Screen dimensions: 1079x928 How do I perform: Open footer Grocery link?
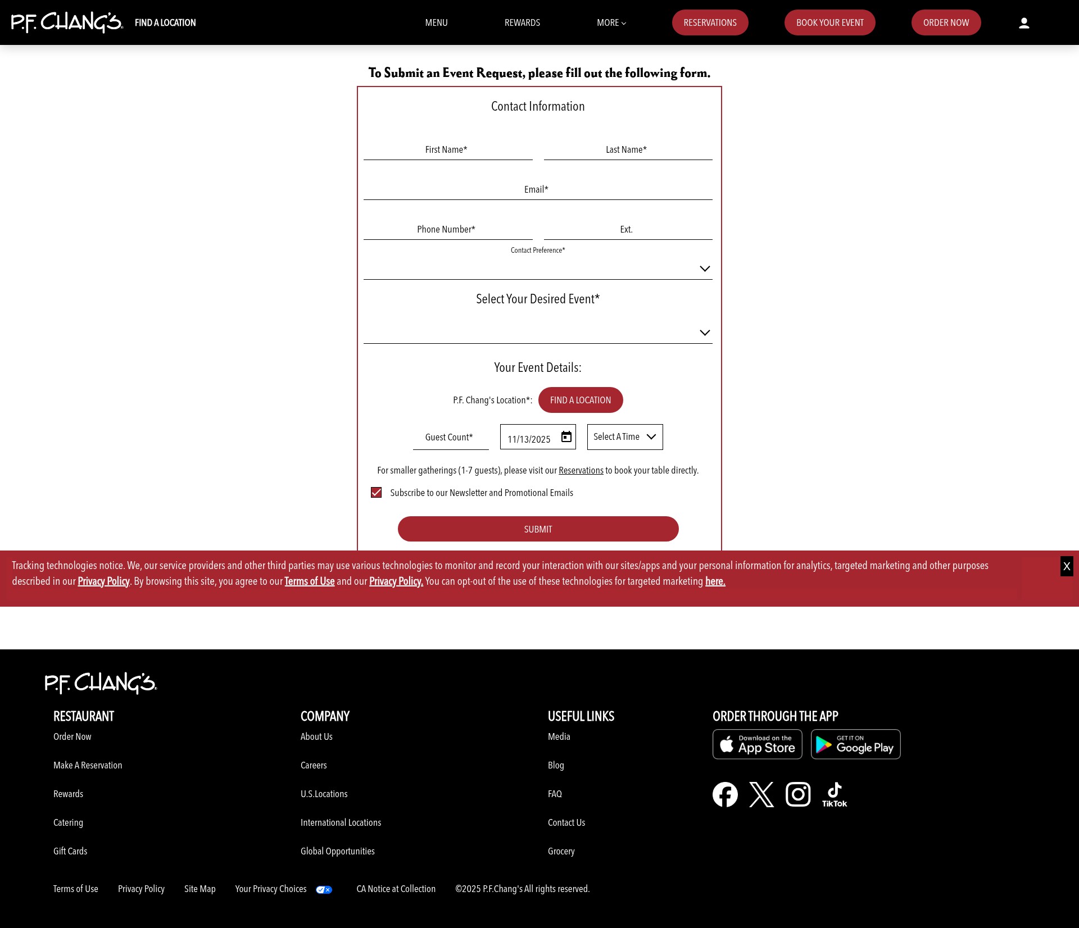[x=561, y=851]
